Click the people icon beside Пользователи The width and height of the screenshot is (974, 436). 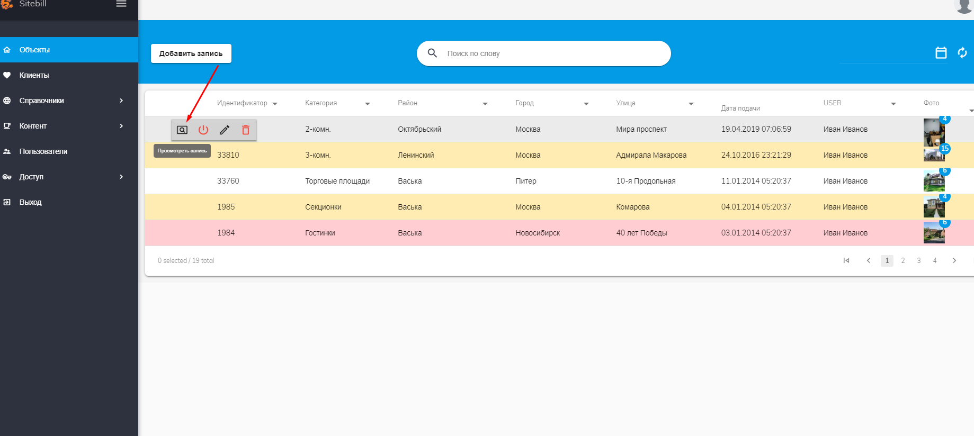(x=7, y=151)
